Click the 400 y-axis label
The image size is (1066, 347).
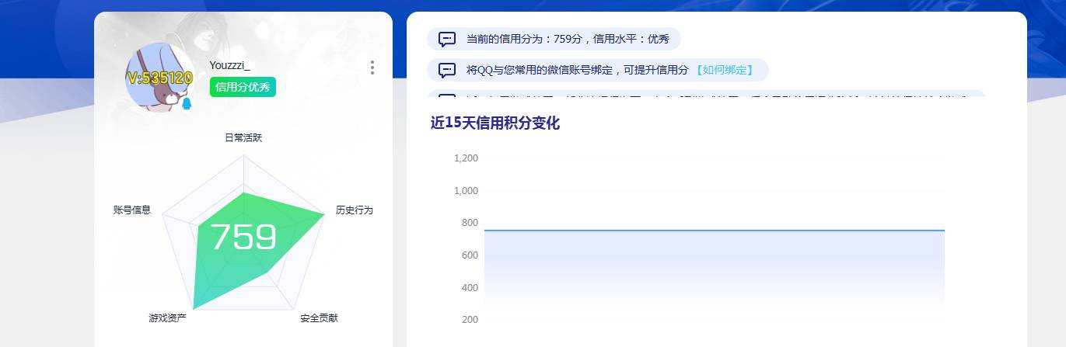[x=470, y=287]
